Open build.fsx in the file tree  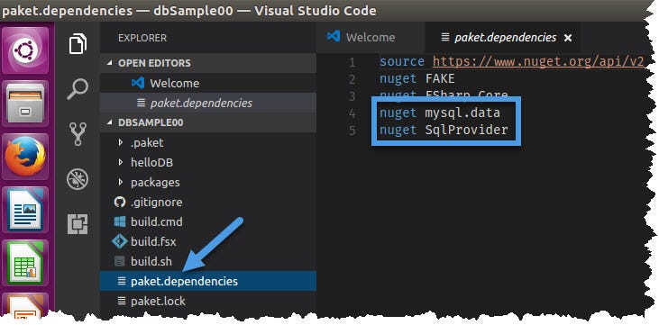[153, 241]
